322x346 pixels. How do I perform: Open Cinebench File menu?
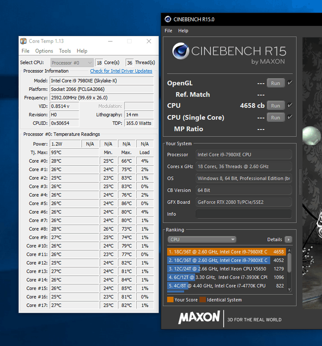pos(169,31)
